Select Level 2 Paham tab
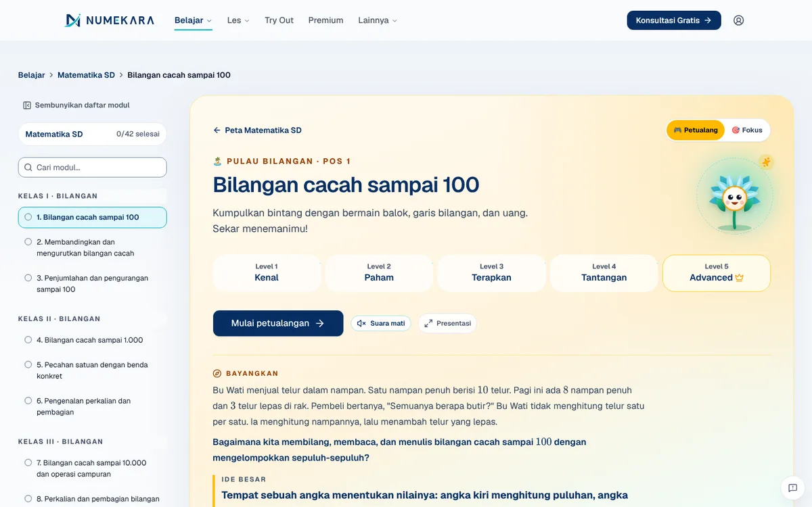Image resolution: width=812 pixels, height=507 pixels. (x=379, y=273)
